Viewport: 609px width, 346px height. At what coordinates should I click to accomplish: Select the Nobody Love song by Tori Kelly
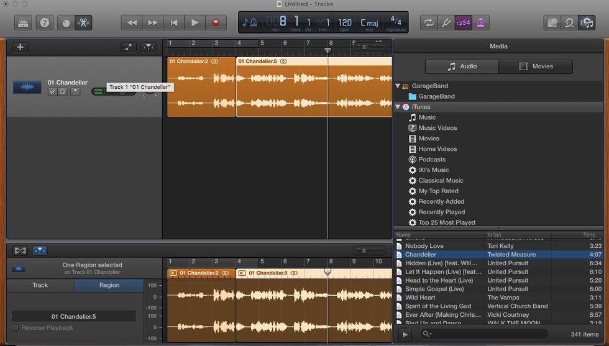click(424, 246)
